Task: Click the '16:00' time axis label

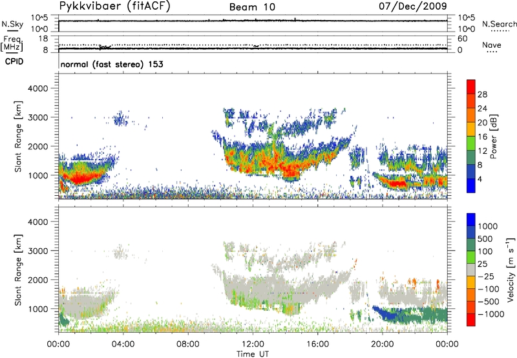Action: click(317, 344)
